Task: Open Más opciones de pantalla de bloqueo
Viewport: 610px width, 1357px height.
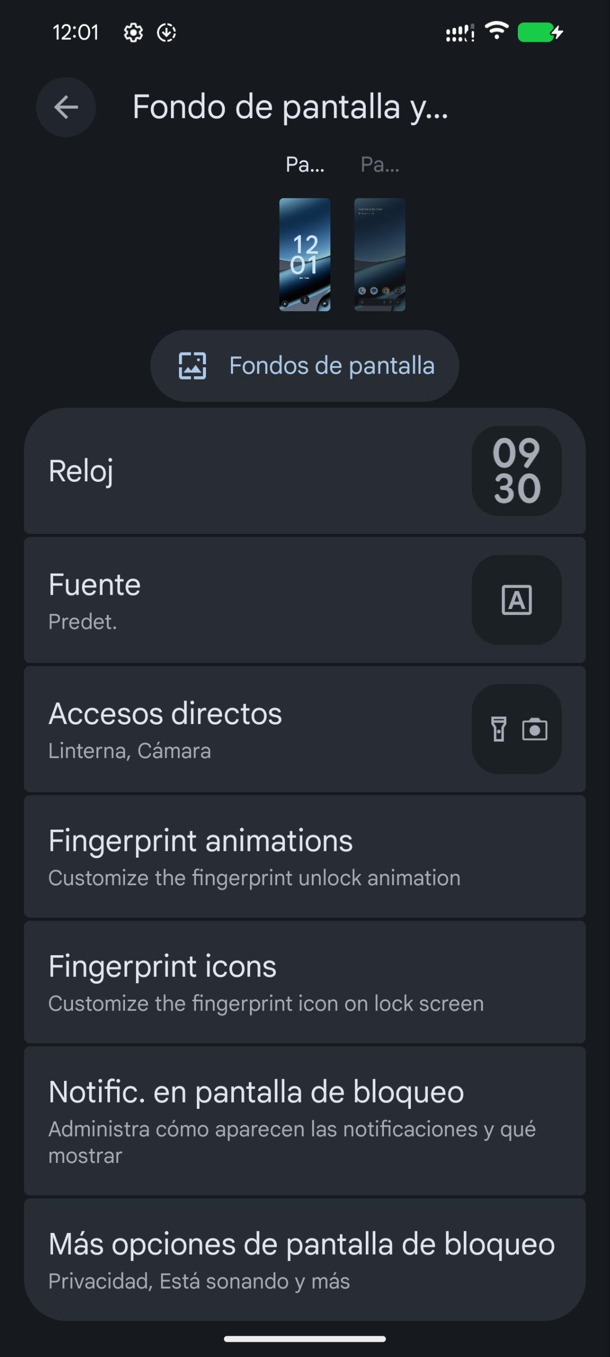Action: click(x=304, y=1258)
